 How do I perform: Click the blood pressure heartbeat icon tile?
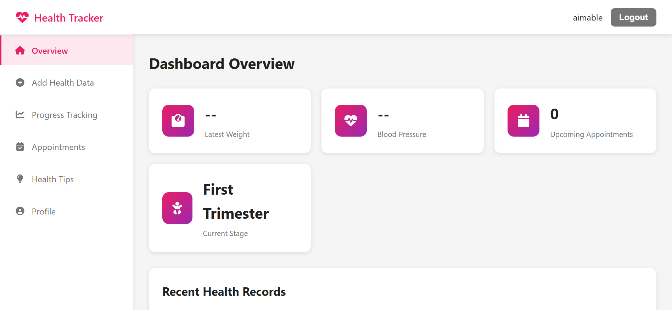(x=351, y=121)
